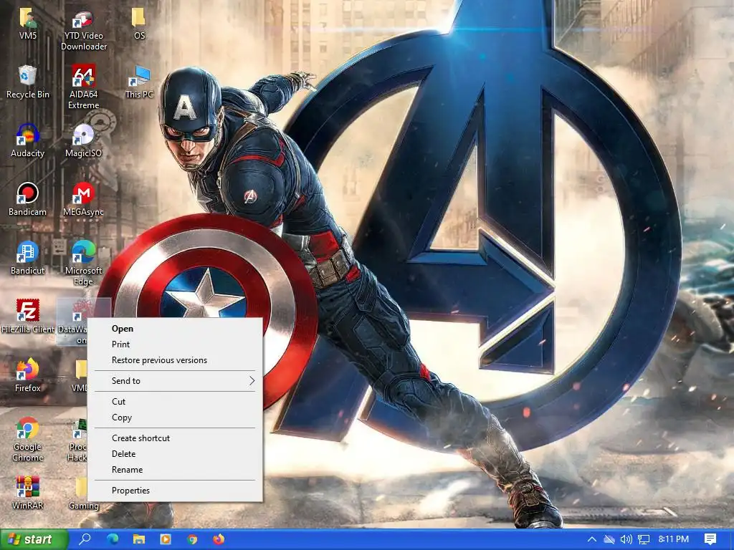Open the media player taskbar icon

click(x=166, y=539)
